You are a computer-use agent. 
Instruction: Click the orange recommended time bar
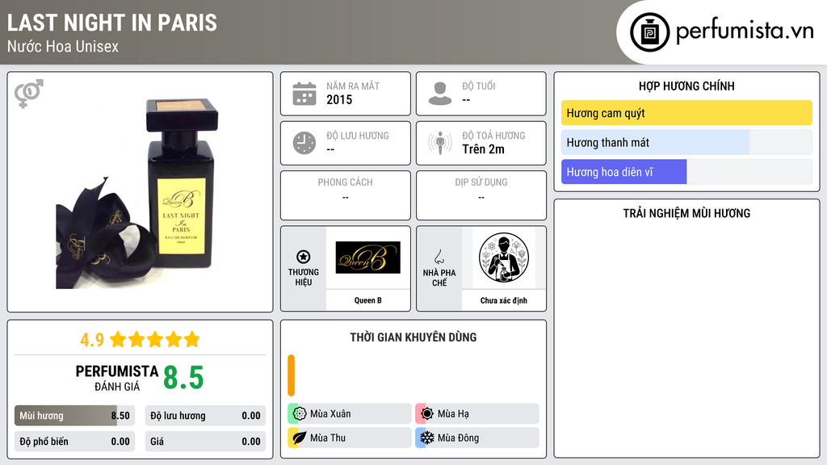pyautogui.click(x=291, y=375)
